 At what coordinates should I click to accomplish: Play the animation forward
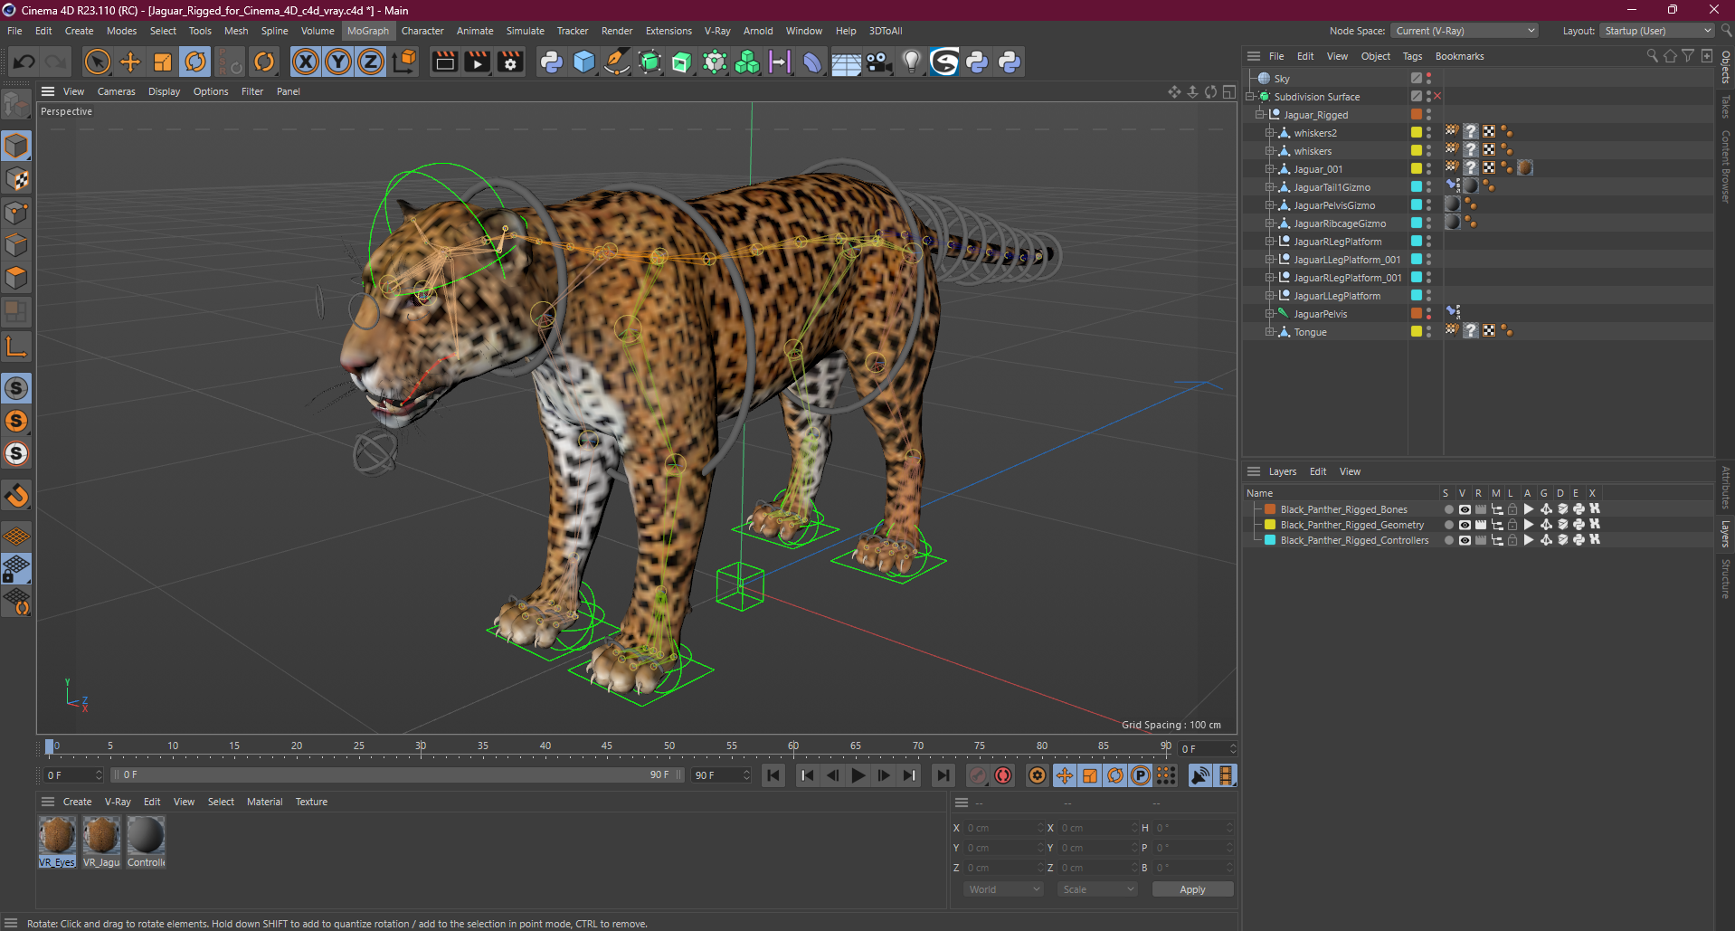click(x=858, y=775)
